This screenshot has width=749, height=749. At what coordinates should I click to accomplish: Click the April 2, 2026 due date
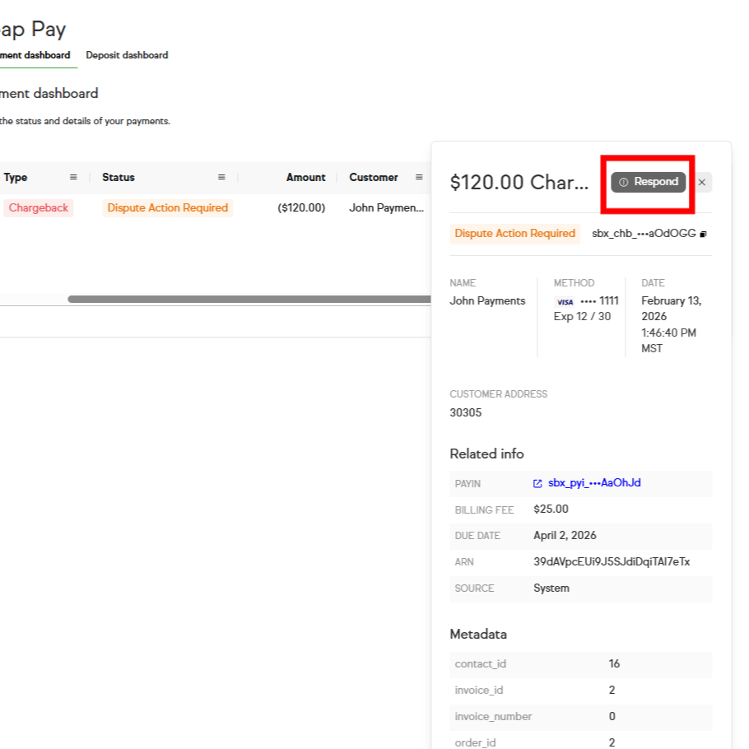point(565,536)
